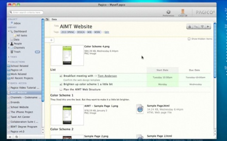
Task: Click the main content vertical scrollbar
Action: 215,50
